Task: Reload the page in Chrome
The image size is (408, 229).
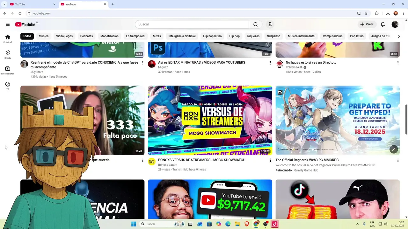Action: click(20, 13)
